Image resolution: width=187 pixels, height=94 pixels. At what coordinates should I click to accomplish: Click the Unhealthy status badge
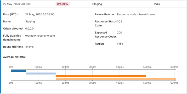click(63, 4)
